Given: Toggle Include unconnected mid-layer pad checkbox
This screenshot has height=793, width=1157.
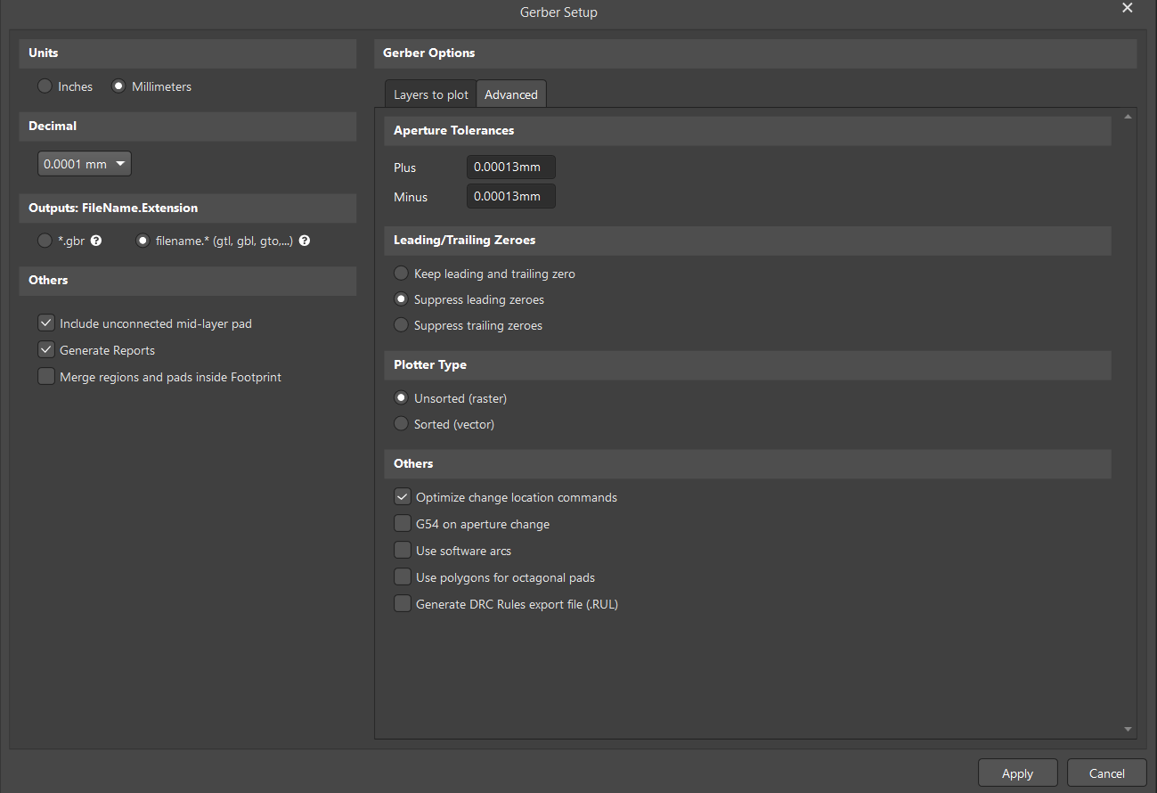Looking at the screenshot, I should coord(46,323).
